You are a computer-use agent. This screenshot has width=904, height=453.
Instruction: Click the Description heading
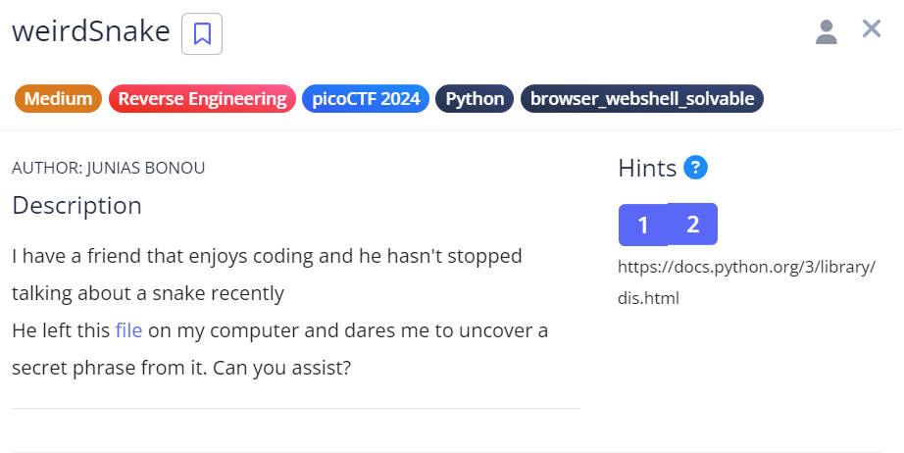click(76, 206)
